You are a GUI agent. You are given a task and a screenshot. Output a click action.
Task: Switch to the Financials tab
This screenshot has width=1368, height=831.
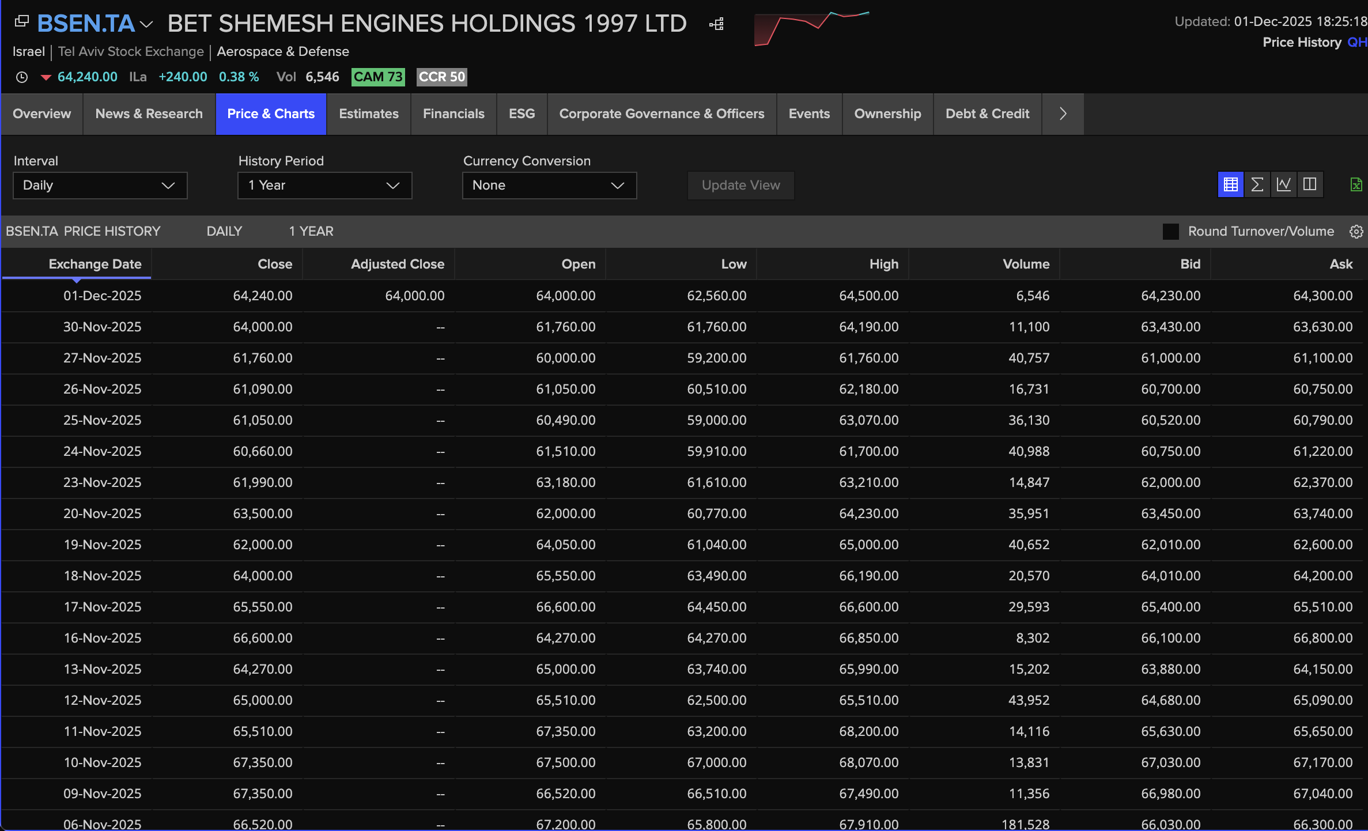[453, 114]
